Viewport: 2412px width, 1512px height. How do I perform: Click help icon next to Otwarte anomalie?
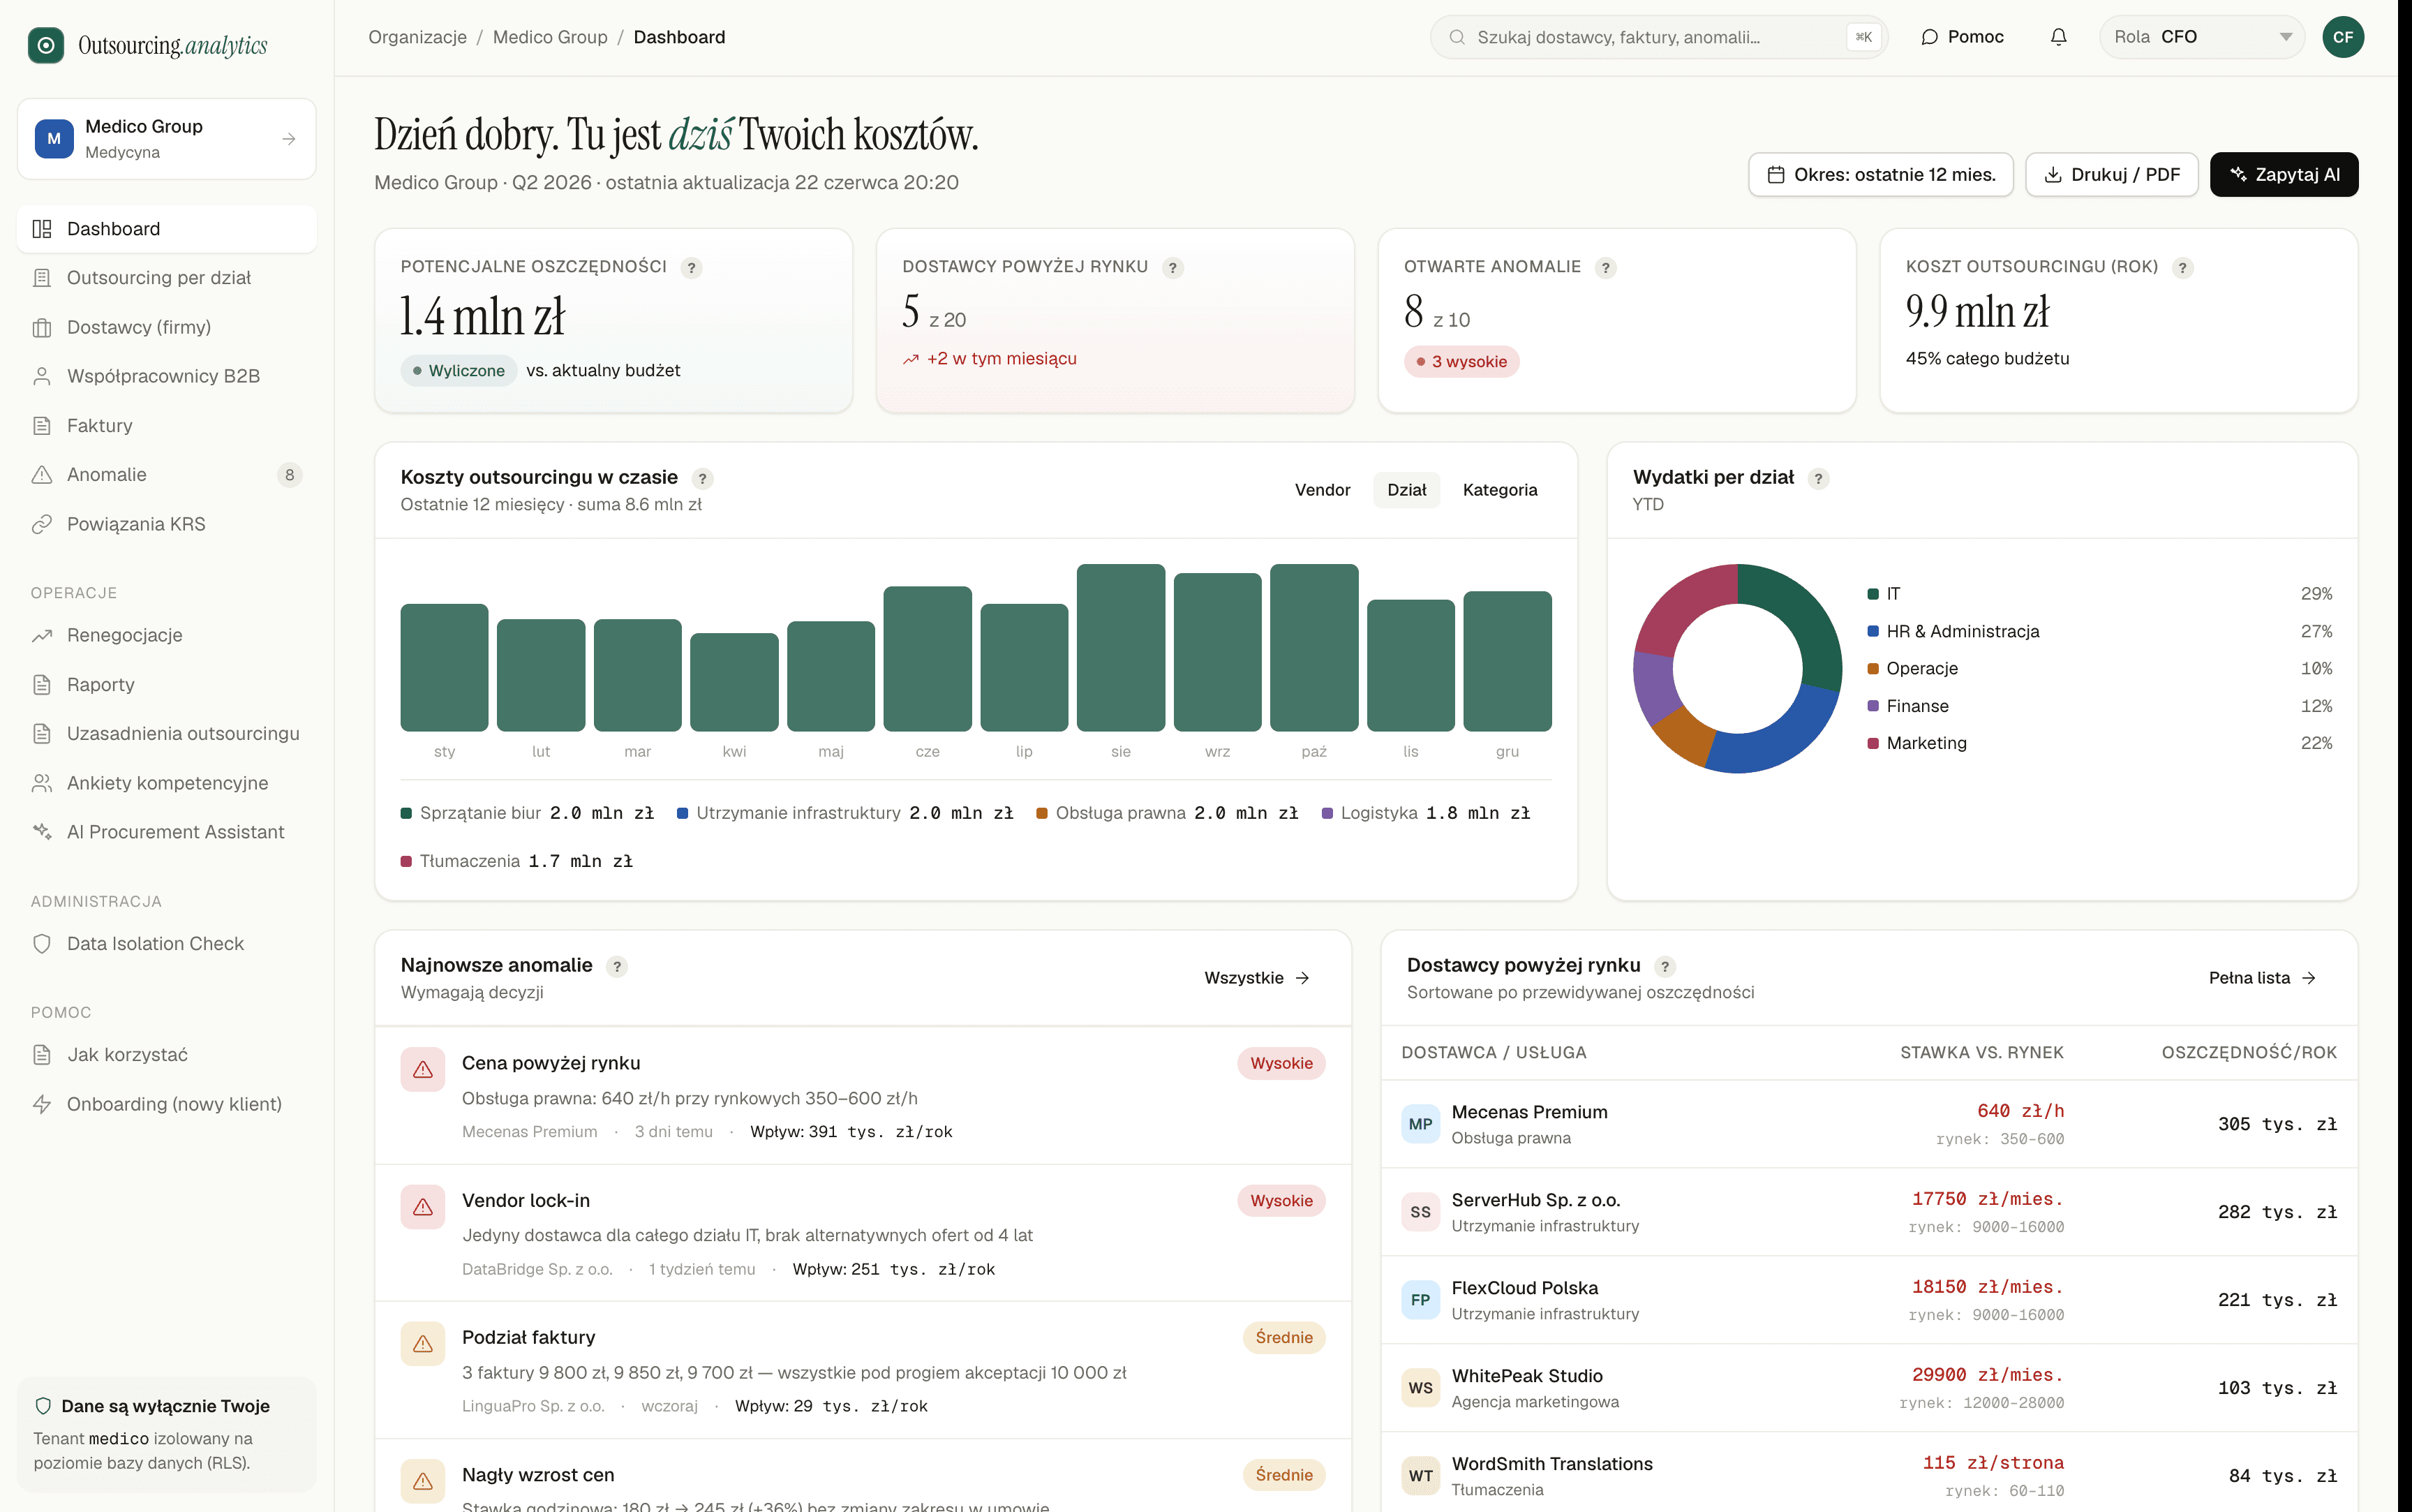coord(1605,267)
